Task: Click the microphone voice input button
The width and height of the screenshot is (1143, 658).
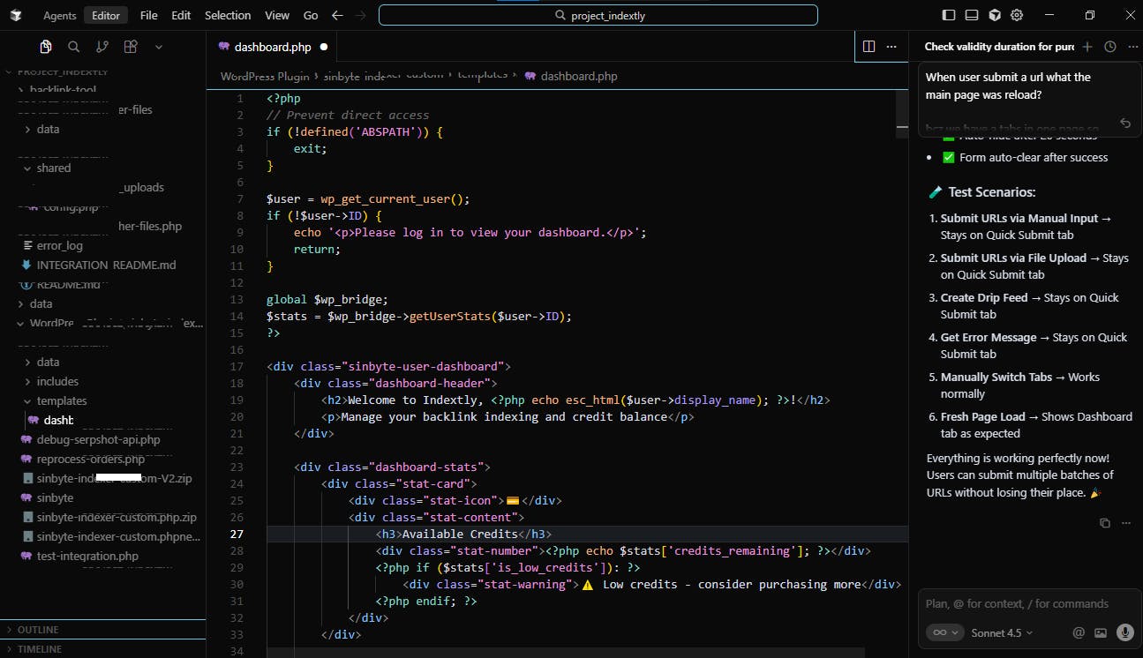Action: pyautogui.click(x=1124, y=632)
